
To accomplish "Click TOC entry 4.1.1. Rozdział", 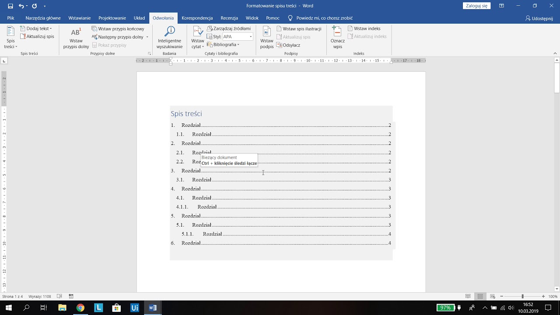I will [x=283, y=207].
